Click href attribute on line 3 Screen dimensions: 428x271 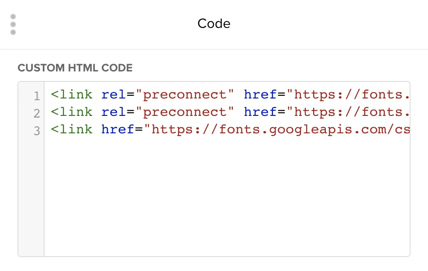(x=118, y=129)
